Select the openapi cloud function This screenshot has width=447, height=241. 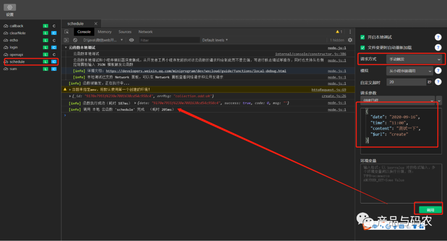16,54
